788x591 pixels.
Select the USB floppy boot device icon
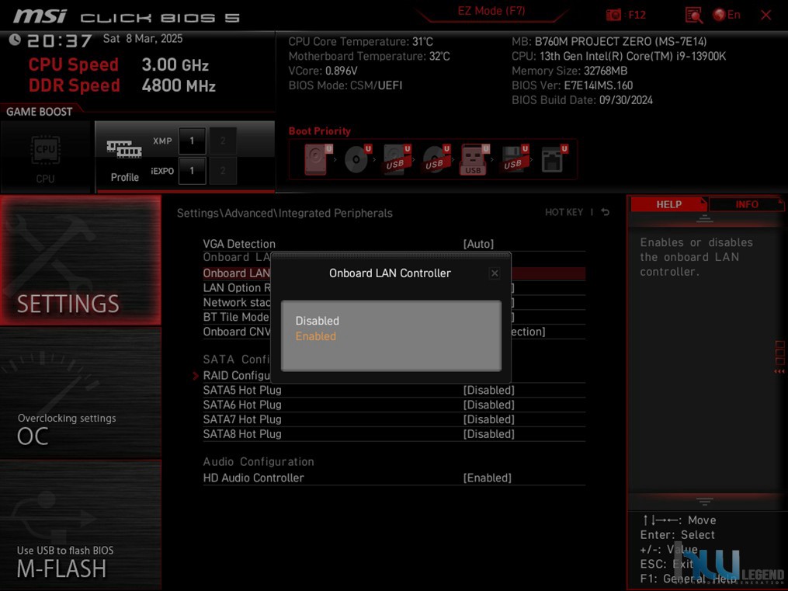click(x=514, y=159)
